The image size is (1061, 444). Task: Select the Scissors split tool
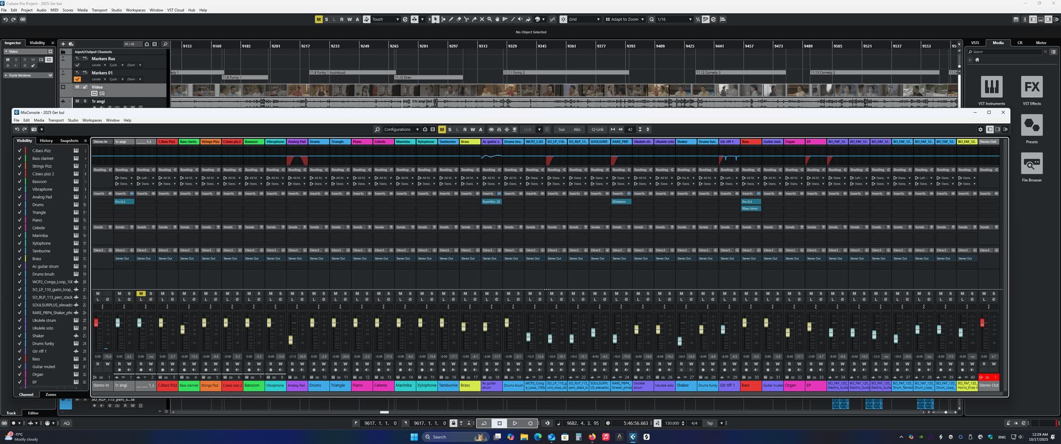[466, 19]
